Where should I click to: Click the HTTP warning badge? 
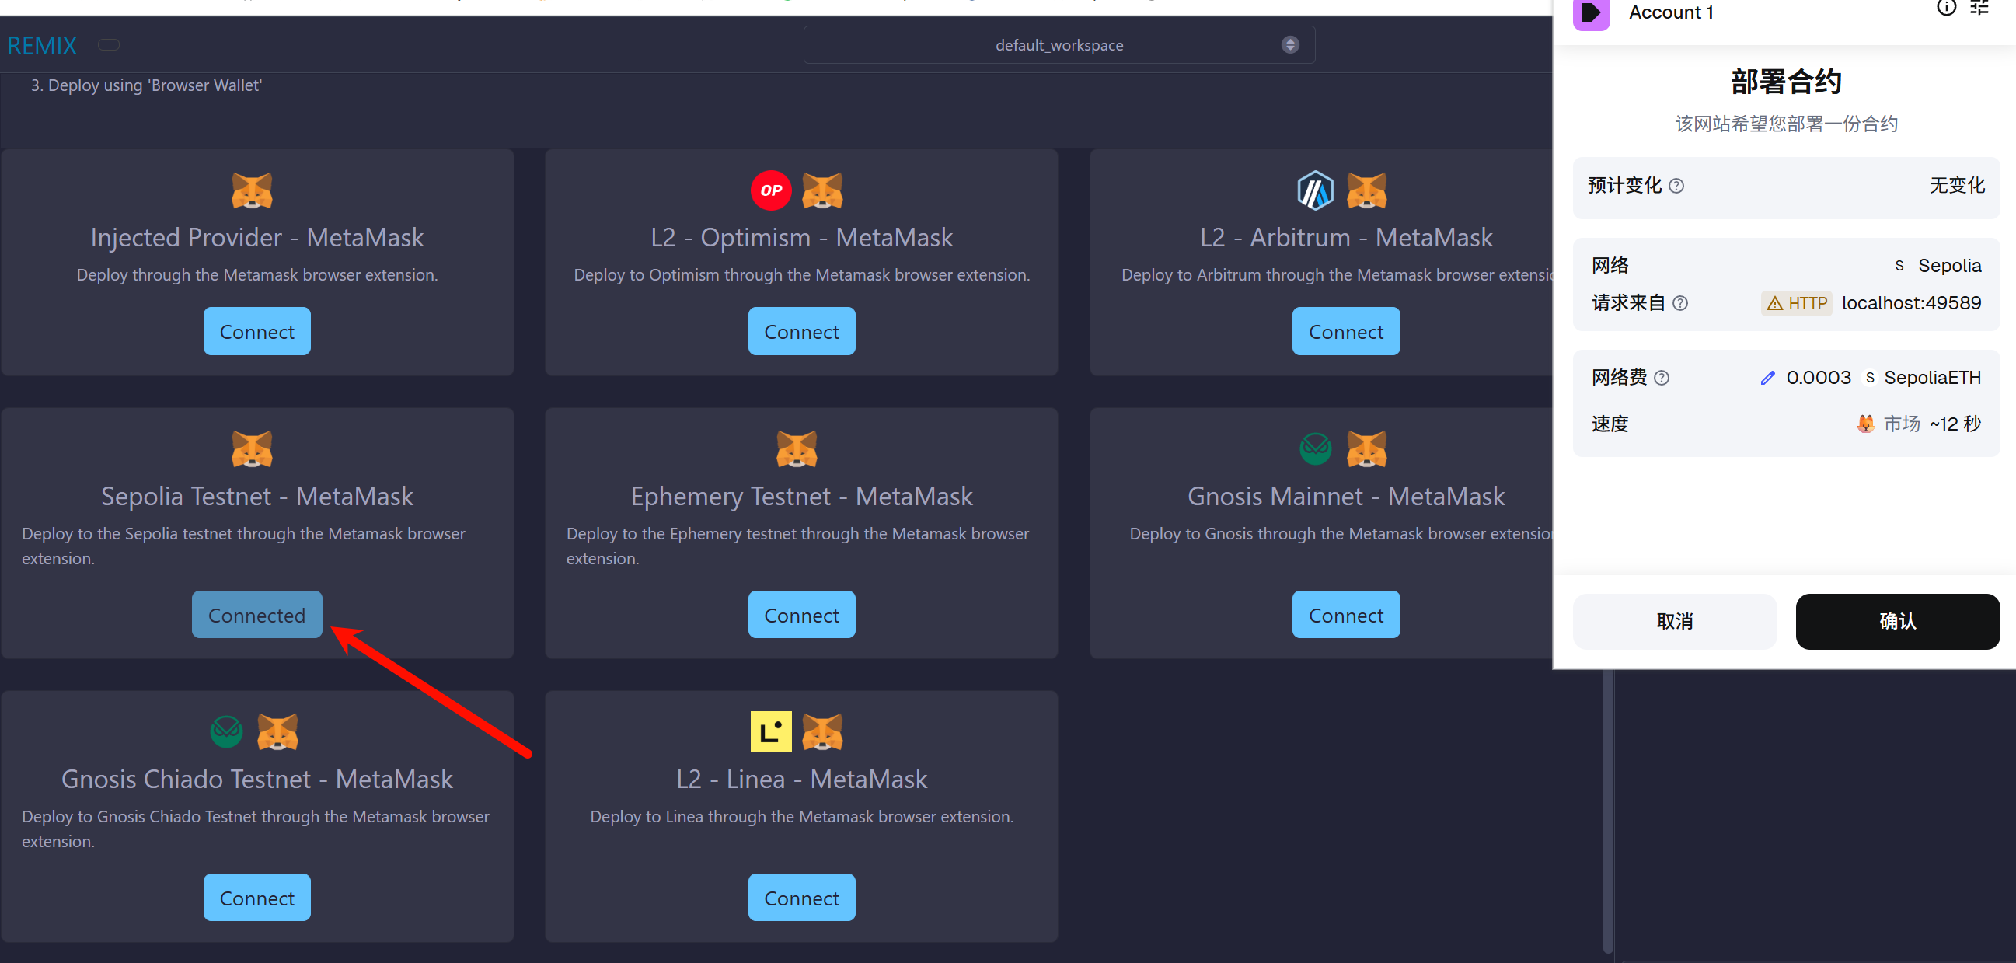[1797, 304]
